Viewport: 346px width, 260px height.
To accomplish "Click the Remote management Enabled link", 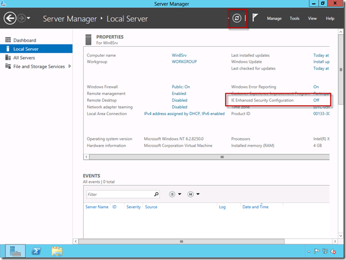I will coord(179,94).
